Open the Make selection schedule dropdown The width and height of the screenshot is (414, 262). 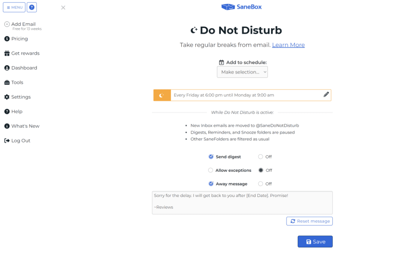[242, 72]
